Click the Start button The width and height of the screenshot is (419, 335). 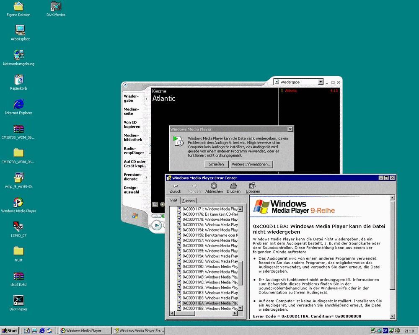(x=10, y=330)
